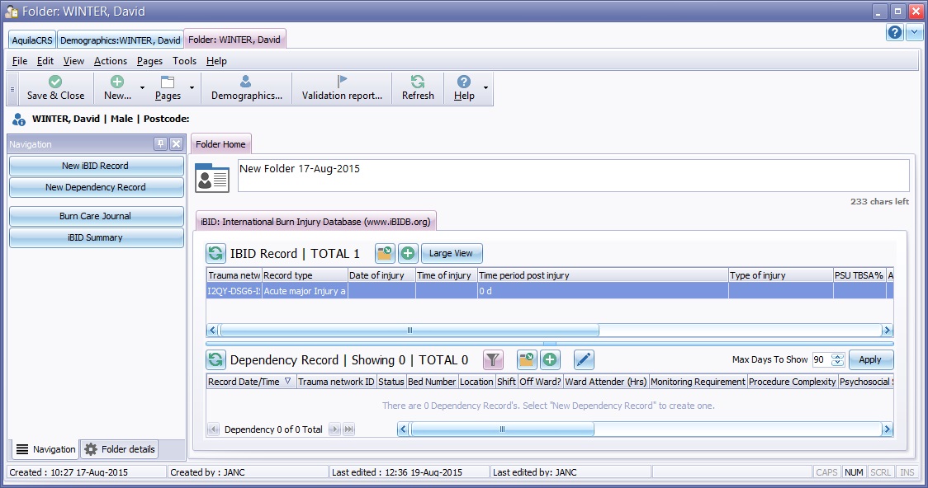Open the Help toolbar dropdown arrow
928x488 pixels.
click(x=485, y=88)
